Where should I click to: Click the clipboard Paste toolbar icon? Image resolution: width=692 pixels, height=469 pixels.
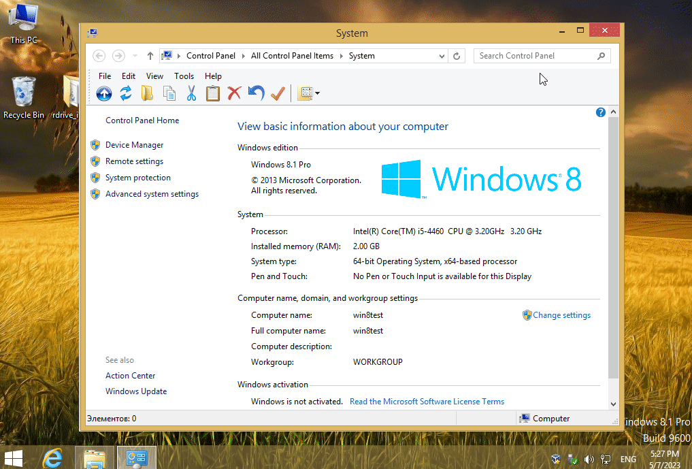click(x=213, y=93)
